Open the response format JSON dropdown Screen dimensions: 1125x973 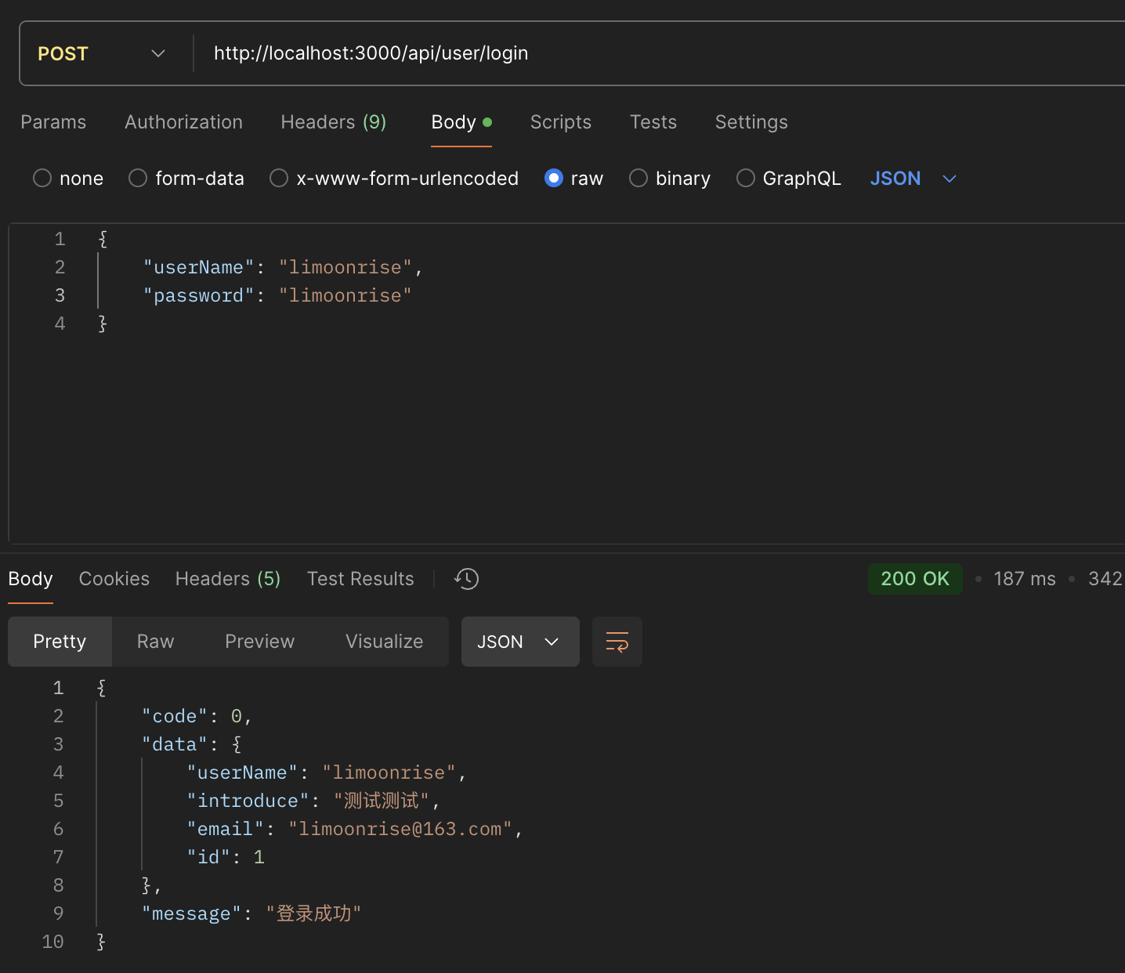(519, 642)
